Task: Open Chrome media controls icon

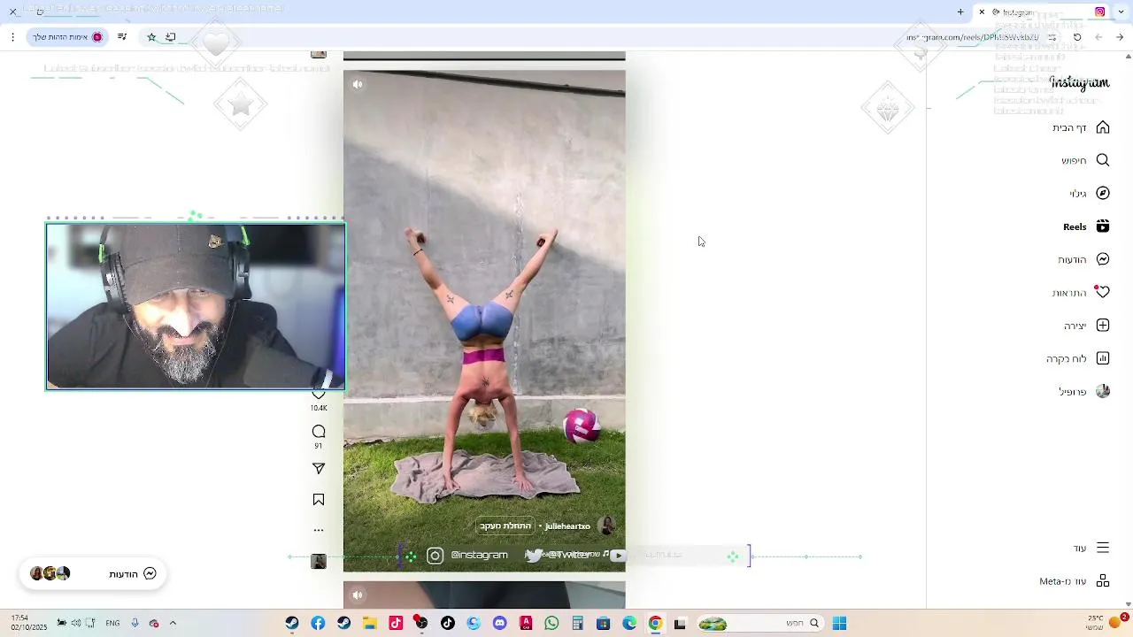Action: click(122, 37)
